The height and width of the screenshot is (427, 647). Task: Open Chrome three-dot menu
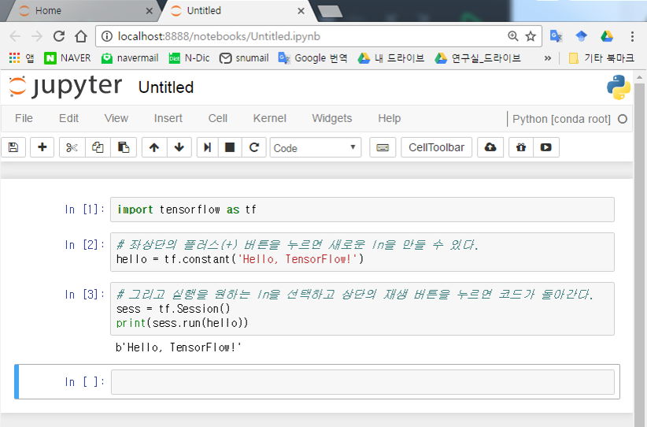click(632, 36)
